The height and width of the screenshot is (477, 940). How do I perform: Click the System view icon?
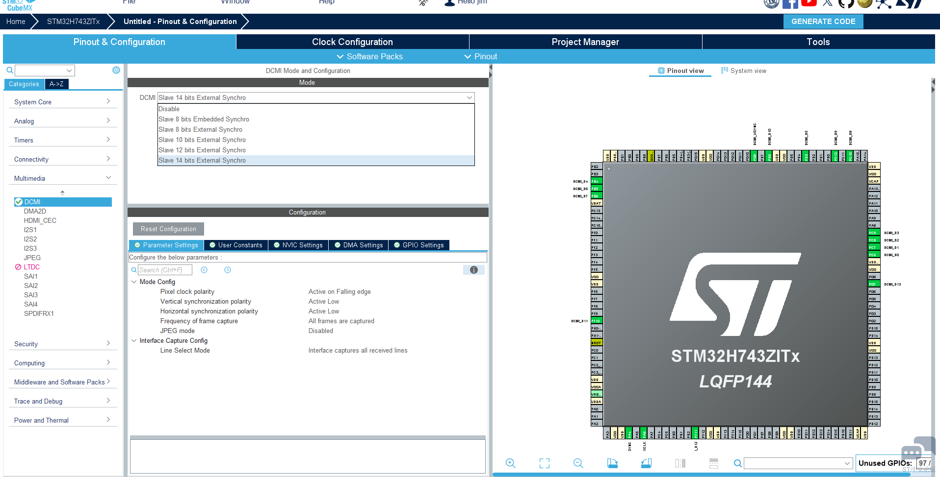[x=725, y=71]
